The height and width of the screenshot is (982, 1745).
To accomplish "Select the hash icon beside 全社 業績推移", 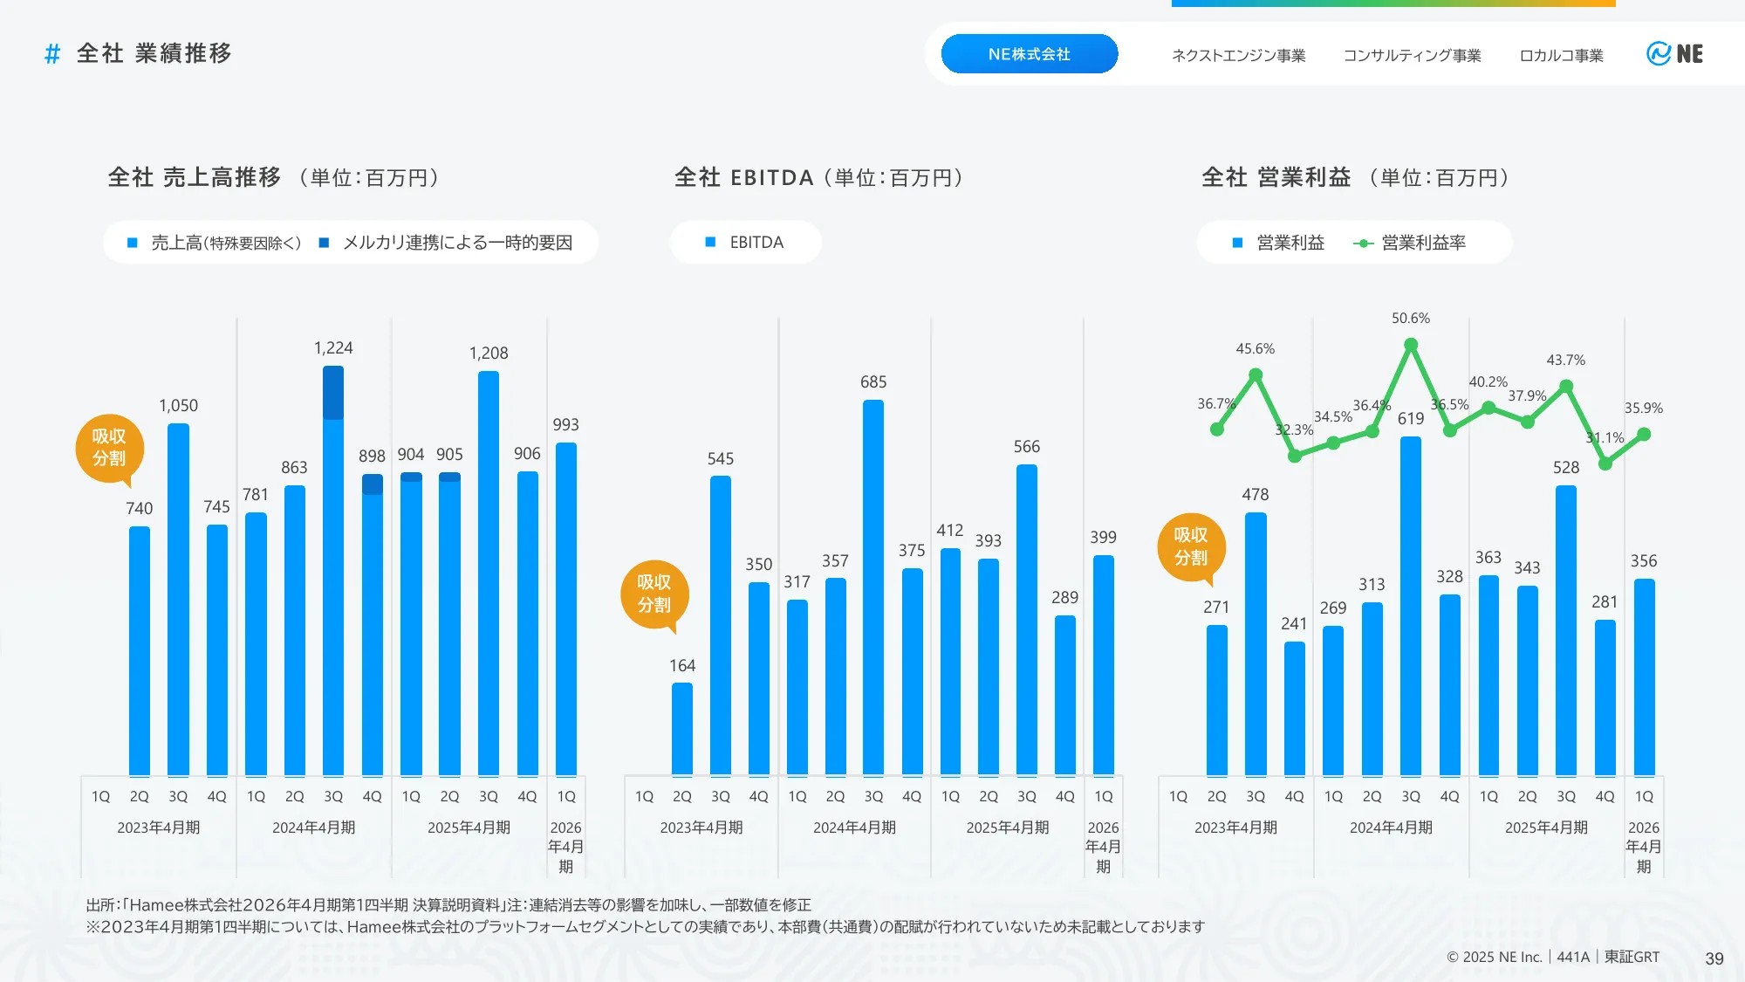I will [51, 54].
